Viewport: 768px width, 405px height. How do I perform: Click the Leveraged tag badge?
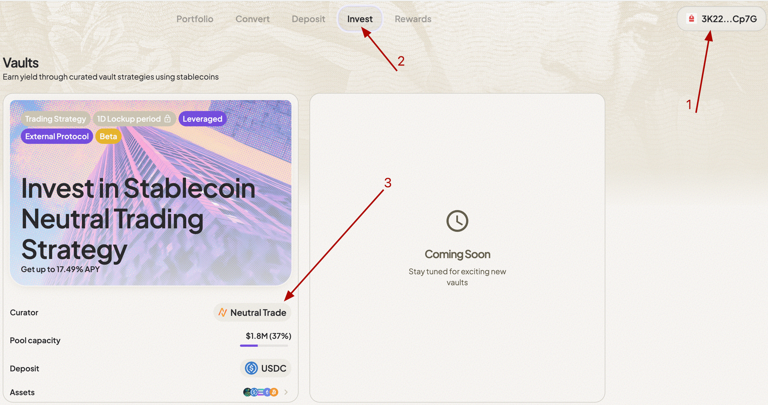(x=202, y=119)
